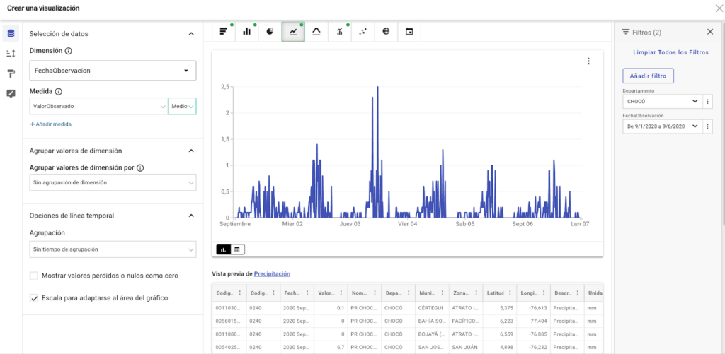Image resolution: width=725 pixels, height=354 pixels.
Task: Switch preview to table view toggle
Action: [238, 249]
